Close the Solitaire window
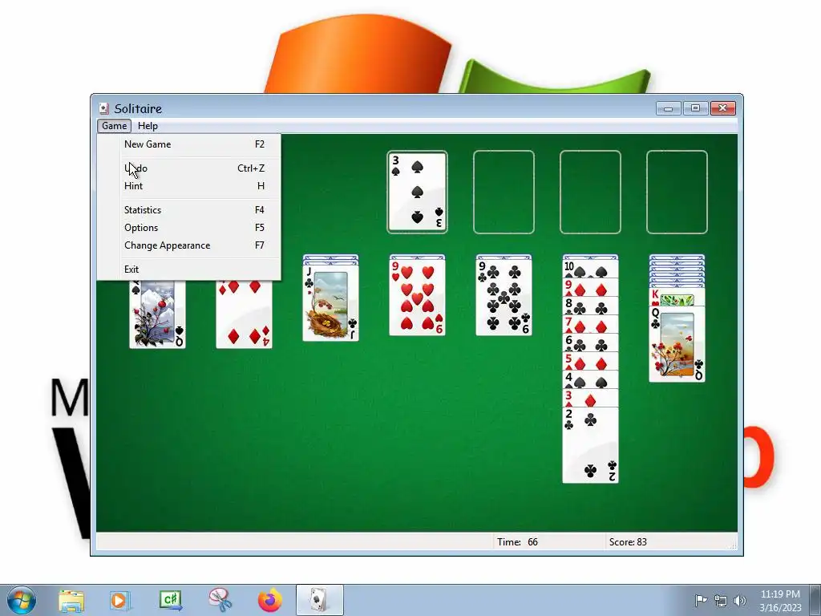This screenshot has height=616, width=821. coord(723,108)
